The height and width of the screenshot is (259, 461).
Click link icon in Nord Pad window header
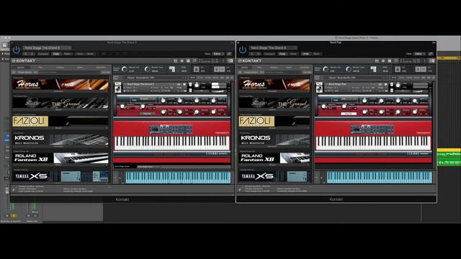(431, 54)
